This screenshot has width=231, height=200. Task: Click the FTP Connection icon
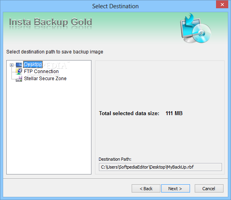(19, 72)
